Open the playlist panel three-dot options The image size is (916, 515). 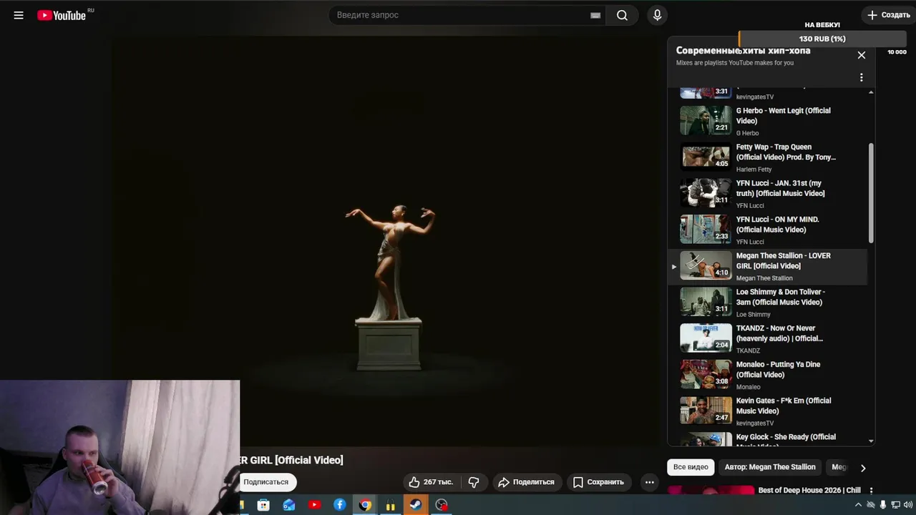[862, 77]
